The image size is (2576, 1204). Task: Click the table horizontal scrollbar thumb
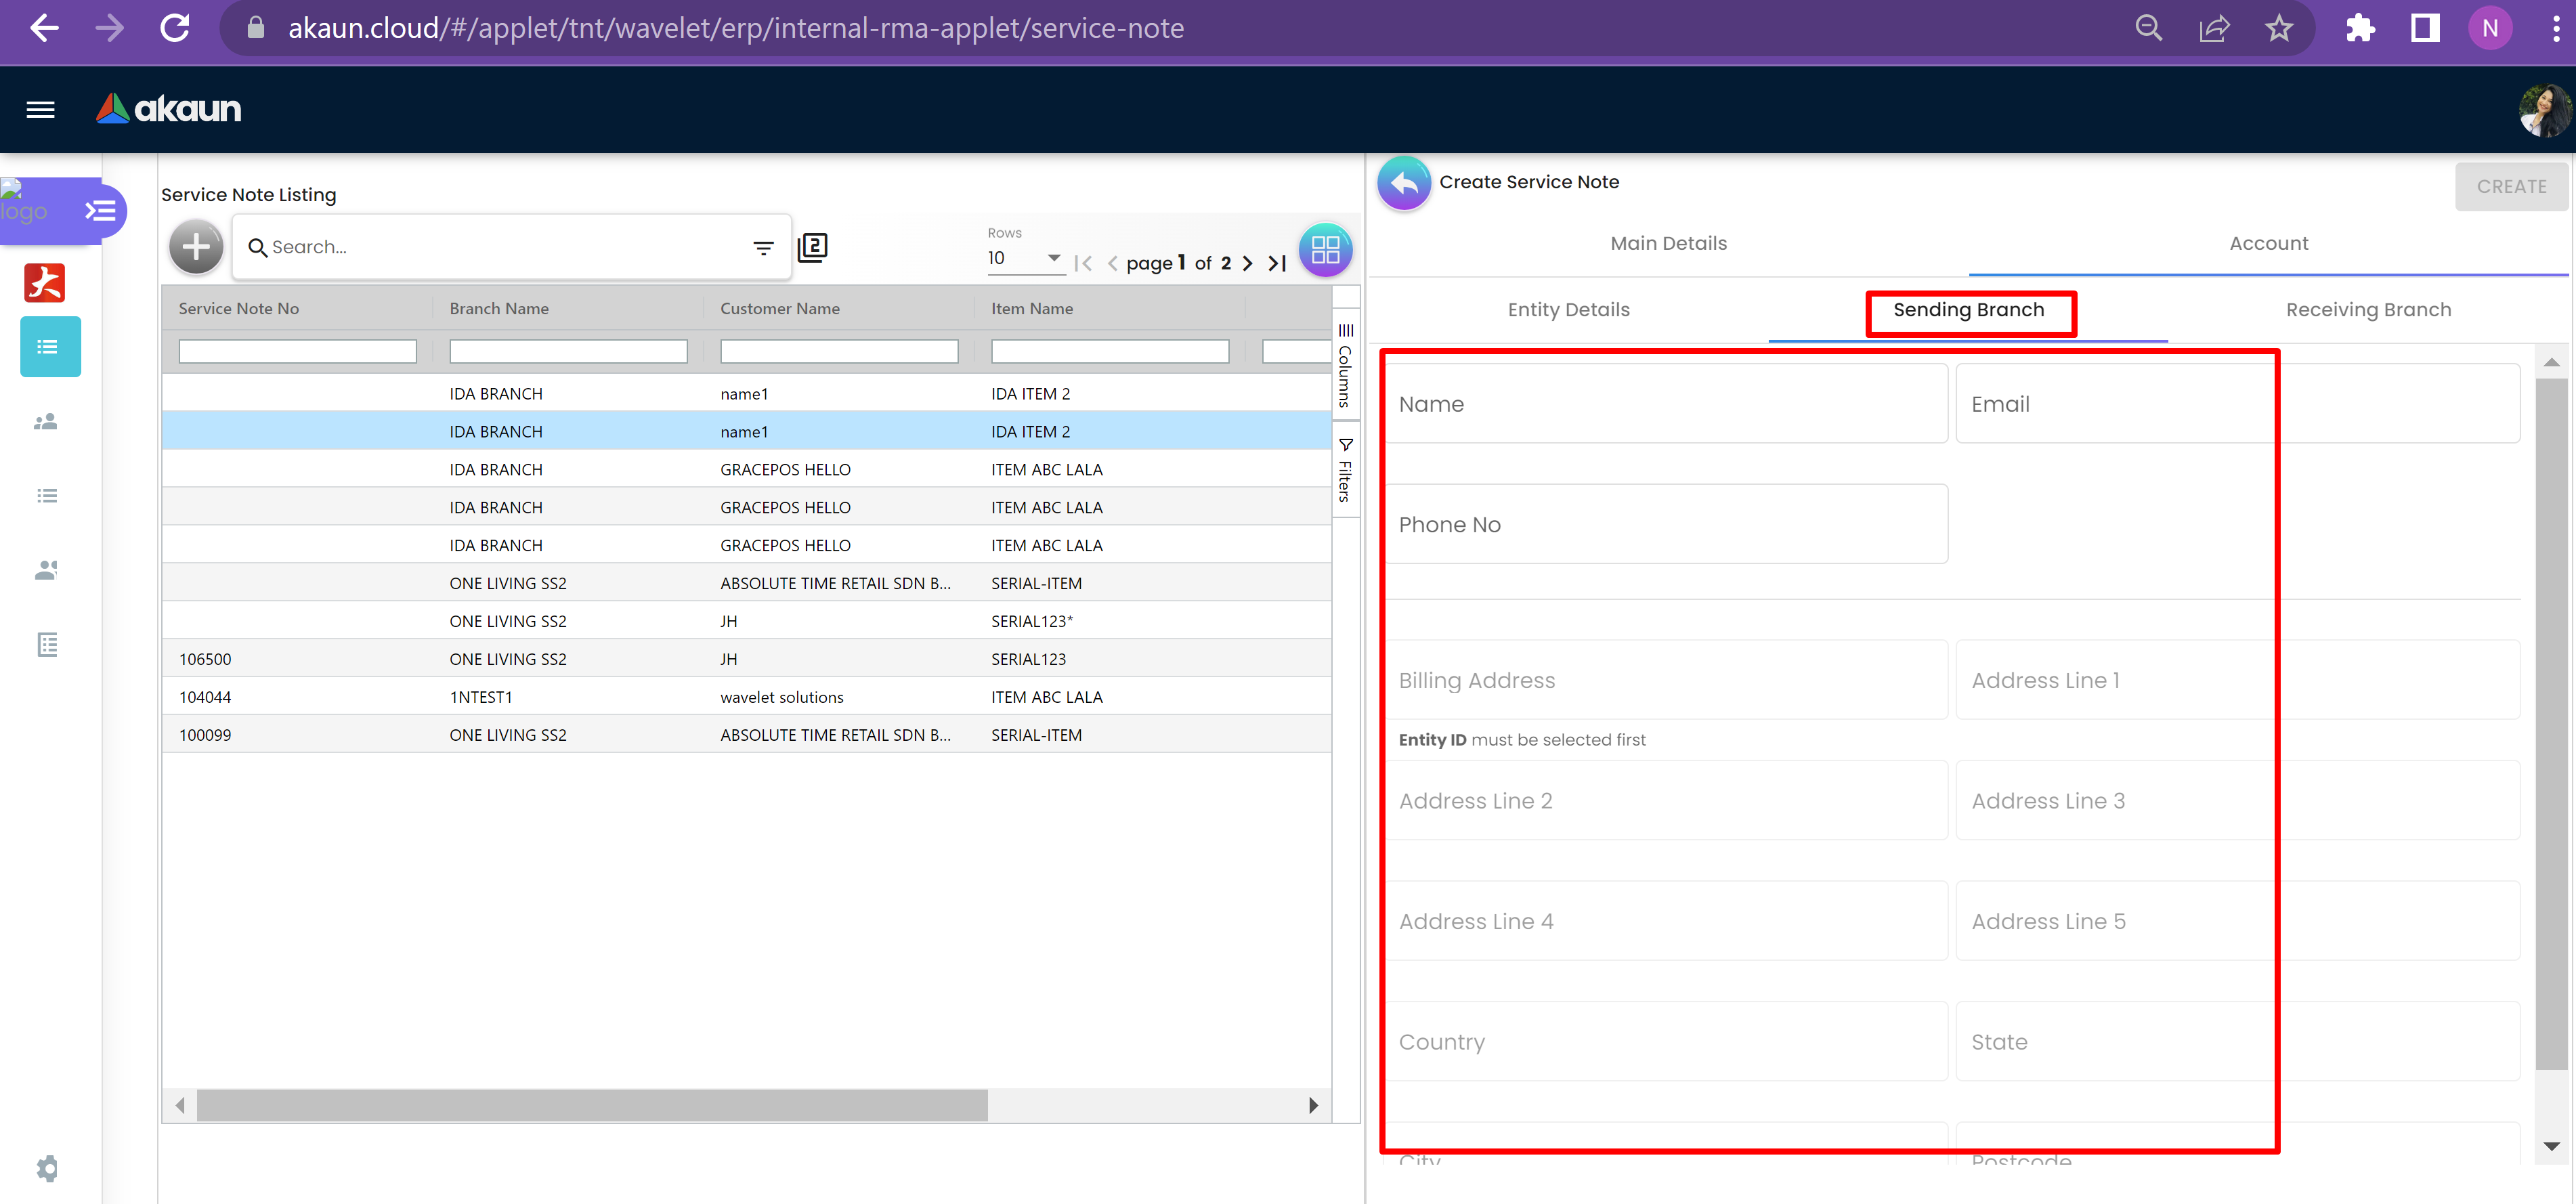[592, 1105]
